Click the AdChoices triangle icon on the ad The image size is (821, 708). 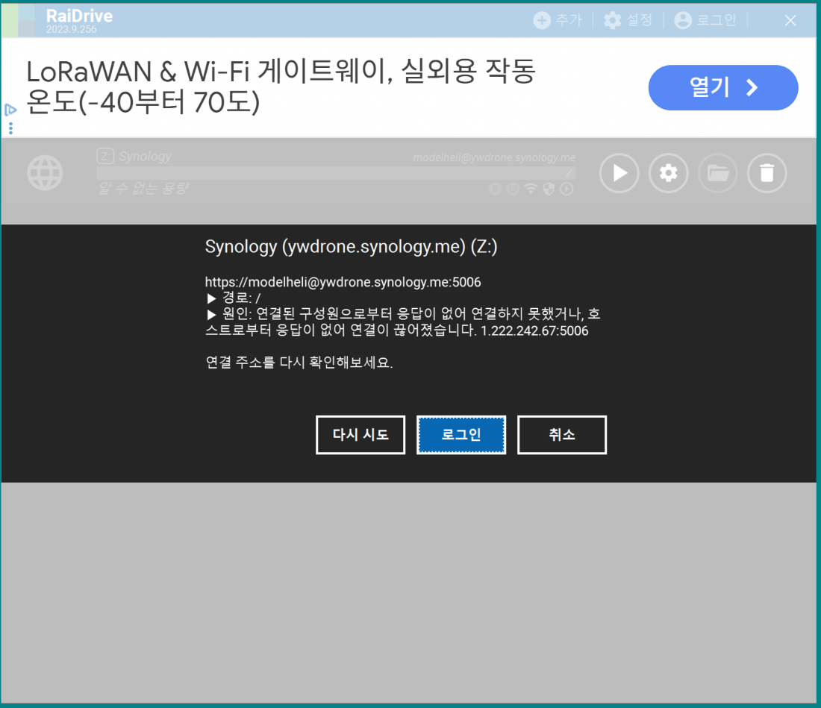click(x=10, y=110)
